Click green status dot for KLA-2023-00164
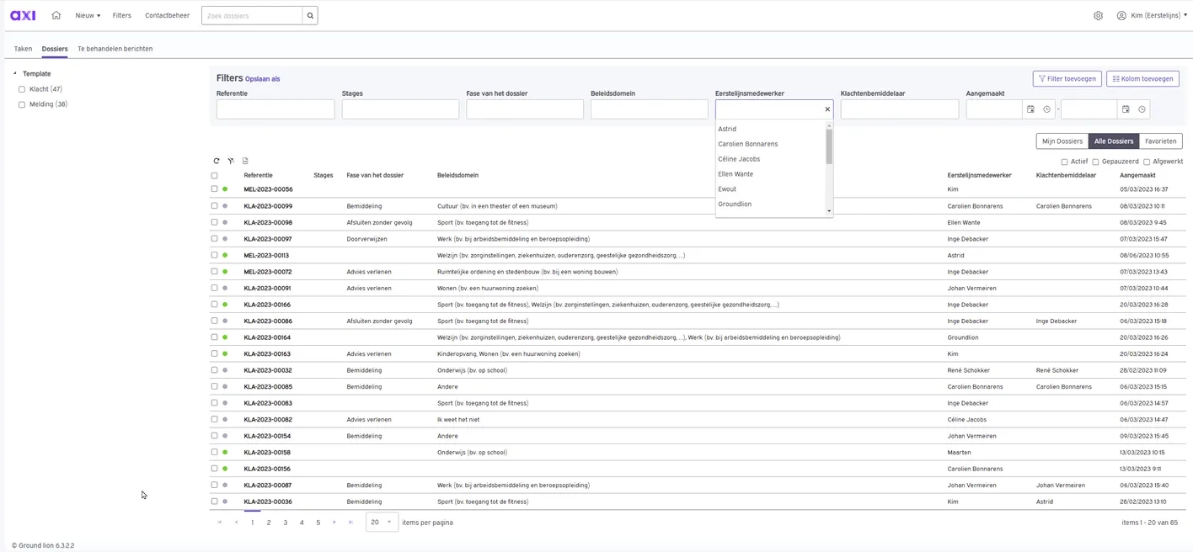 [225, 337]
